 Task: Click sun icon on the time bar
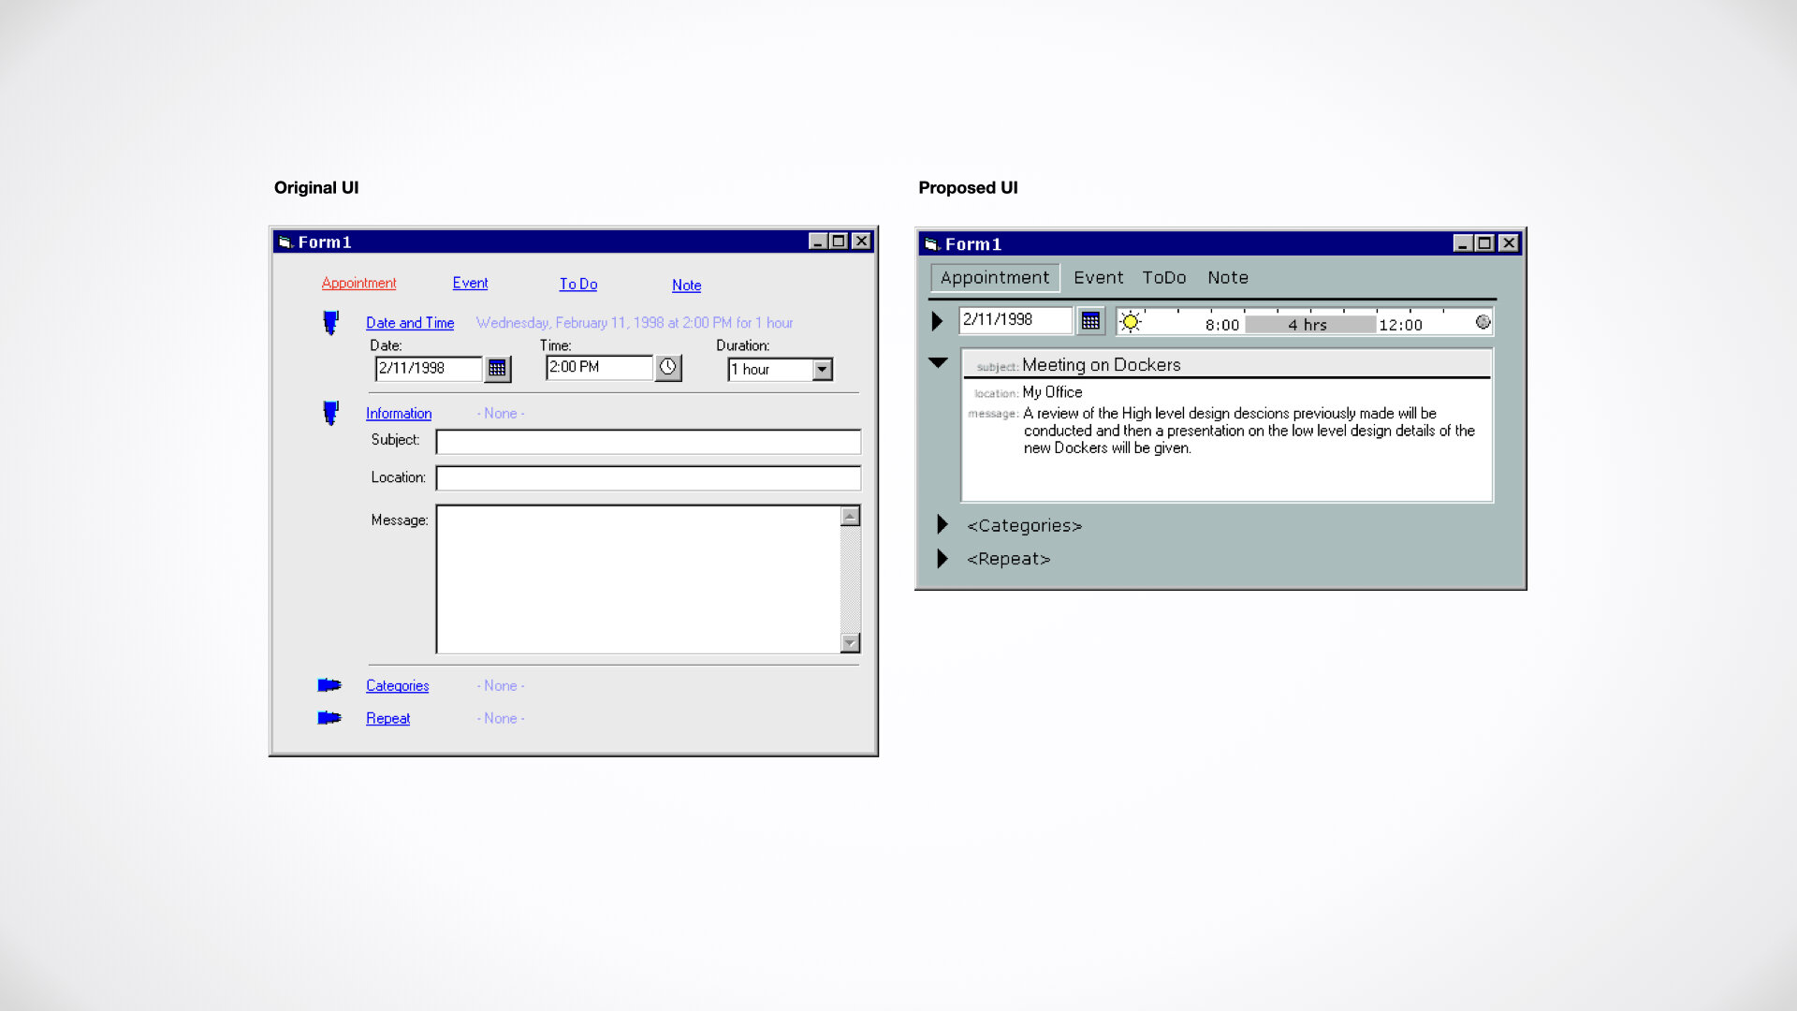1131,322
